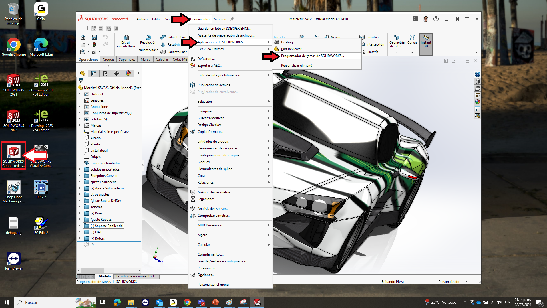This screenshot has width=547, height=308.
Task: Open the Archivo menu
Action: (x=142, y=19)
